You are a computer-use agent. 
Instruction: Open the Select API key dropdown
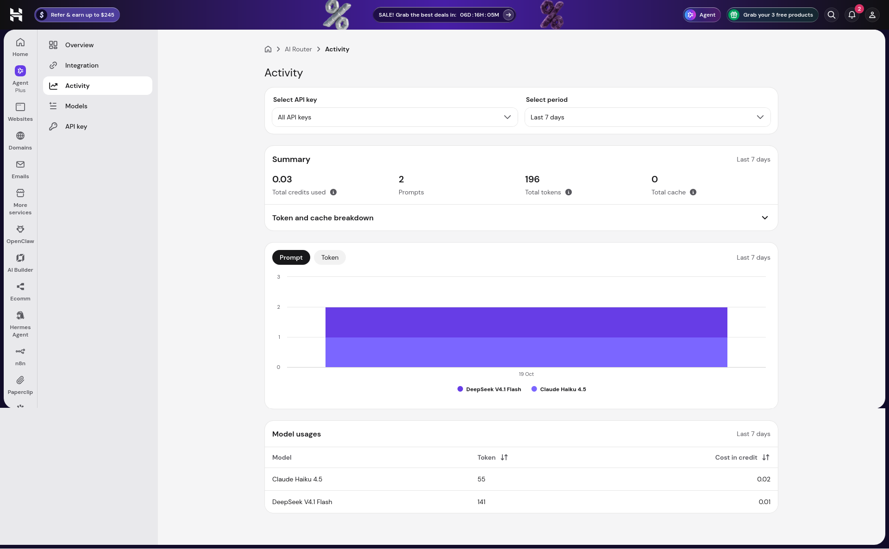tap(394, 117)
